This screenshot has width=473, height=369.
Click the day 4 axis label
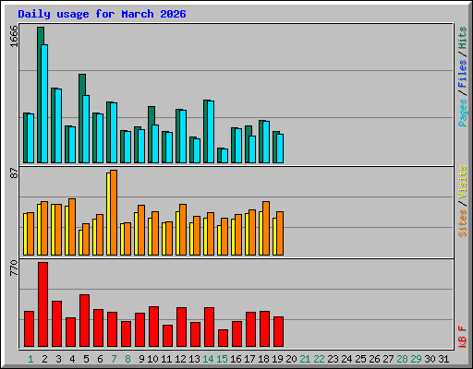tap(72, 359)
